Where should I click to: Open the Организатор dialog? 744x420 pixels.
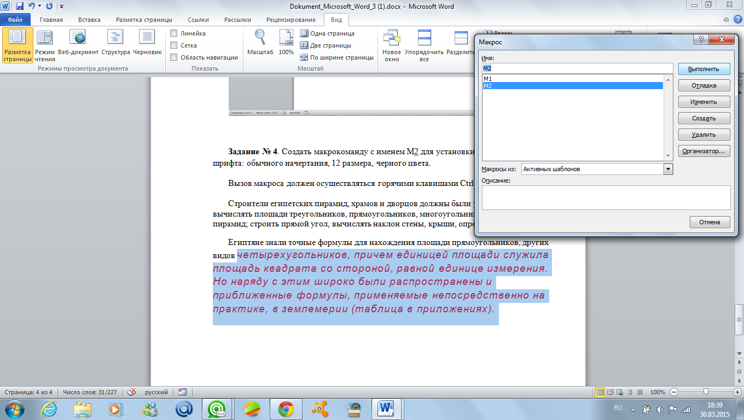click(704, 151)
